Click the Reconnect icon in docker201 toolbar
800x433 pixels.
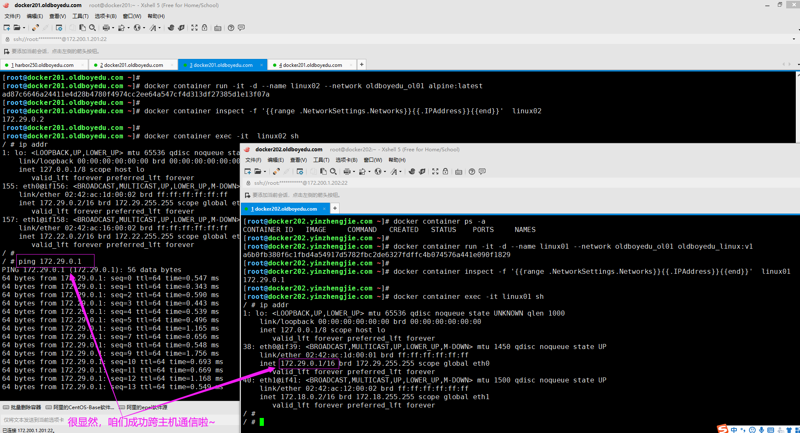point(36,28)
